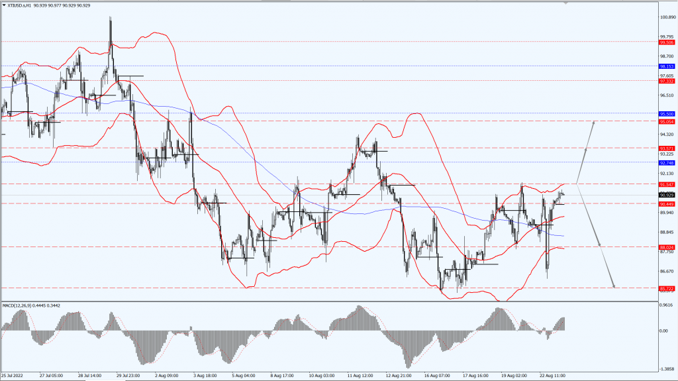The image size is (678, 381).
Task: Select the red 97.332 price tag
Action: pos(667,81)
